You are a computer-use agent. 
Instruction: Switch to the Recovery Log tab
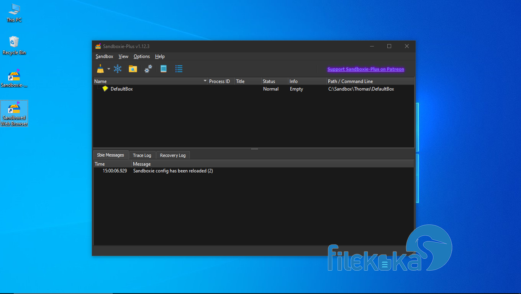point(173,155)
